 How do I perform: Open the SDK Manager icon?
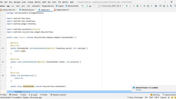point(171,6)
